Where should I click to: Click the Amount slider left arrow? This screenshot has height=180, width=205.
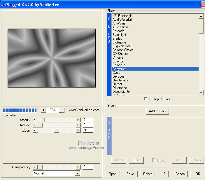[x=35, y=120]
